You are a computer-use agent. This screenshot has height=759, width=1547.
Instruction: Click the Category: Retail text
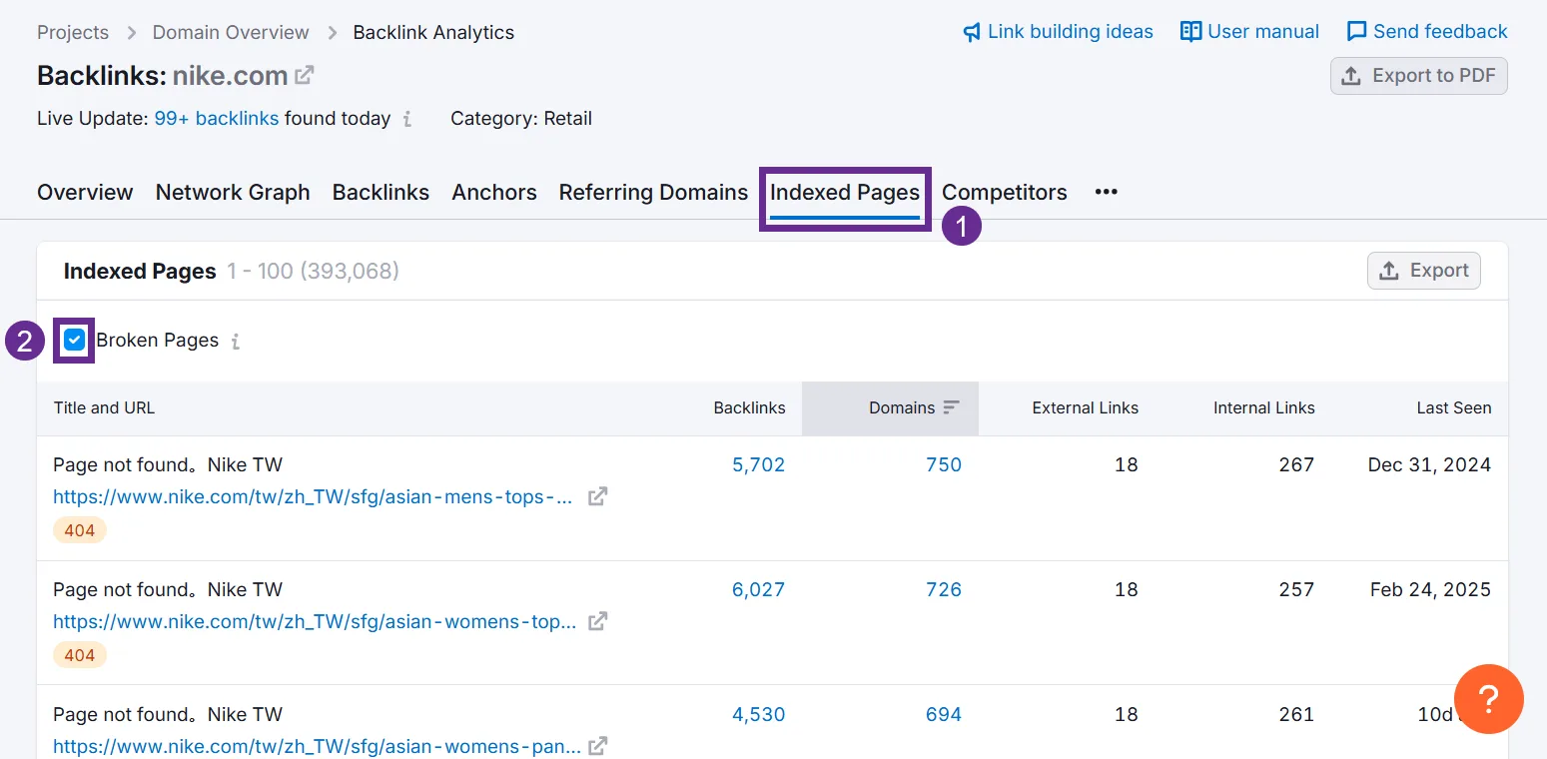(521, 118)
